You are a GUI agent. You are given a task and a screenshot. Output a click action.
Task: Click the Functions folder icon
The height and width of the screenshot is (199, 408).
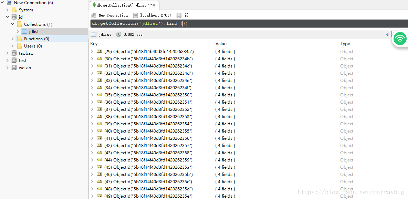coord(19,39)
